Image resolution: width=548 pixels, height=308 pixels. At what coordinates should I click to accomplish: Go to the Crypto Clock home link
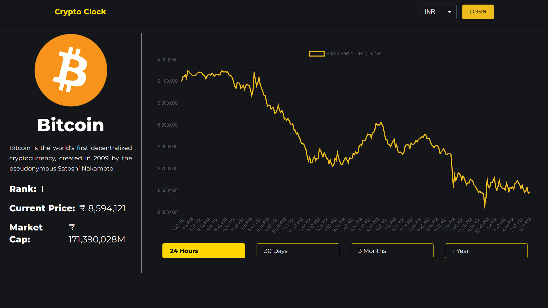click(80, 12)
